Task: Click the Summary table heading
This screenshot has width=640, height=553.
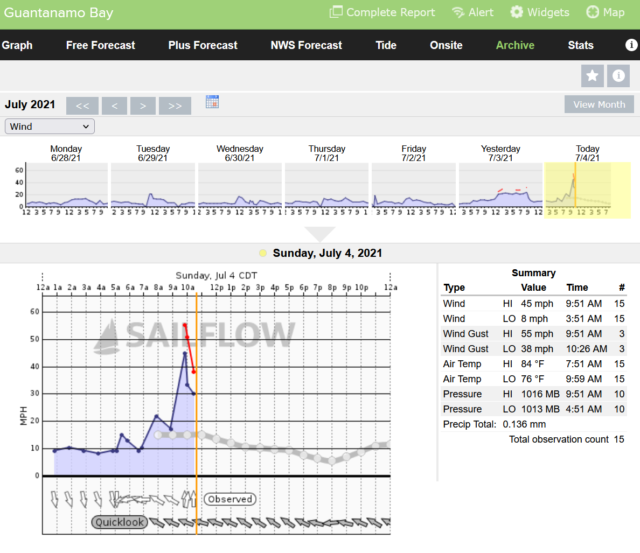Action: (x=533, y=273)
